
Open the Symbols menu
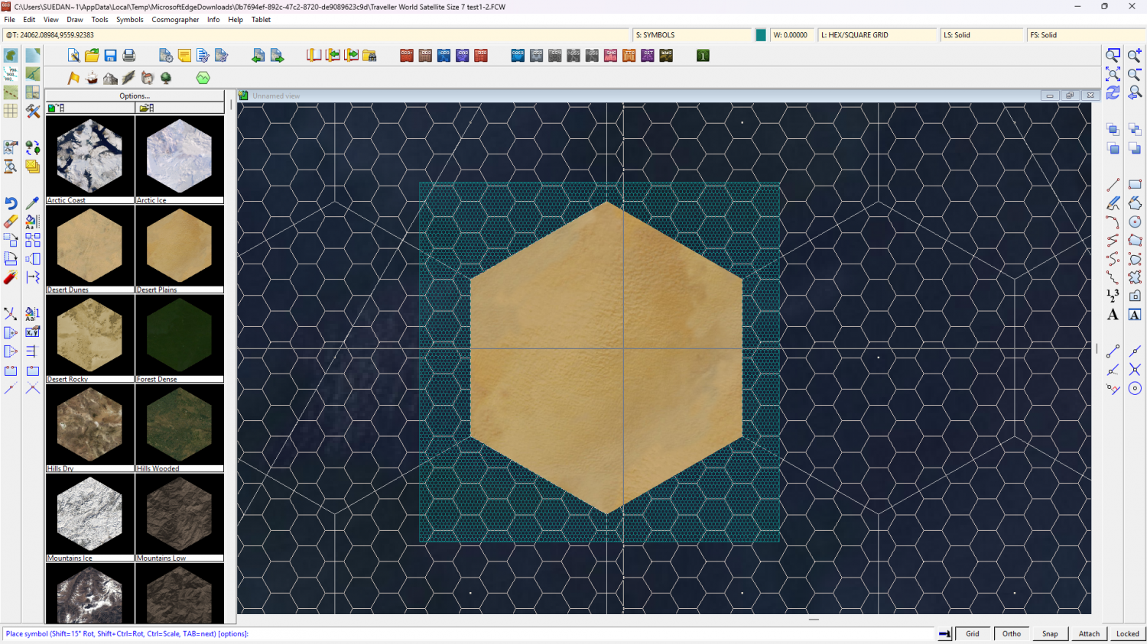pyautogui.click(x=129, y=20)
